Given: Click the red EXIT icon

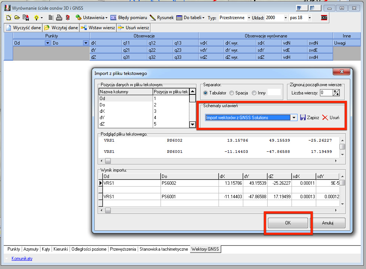Looking at the screenshot, I should pos(324,18).
